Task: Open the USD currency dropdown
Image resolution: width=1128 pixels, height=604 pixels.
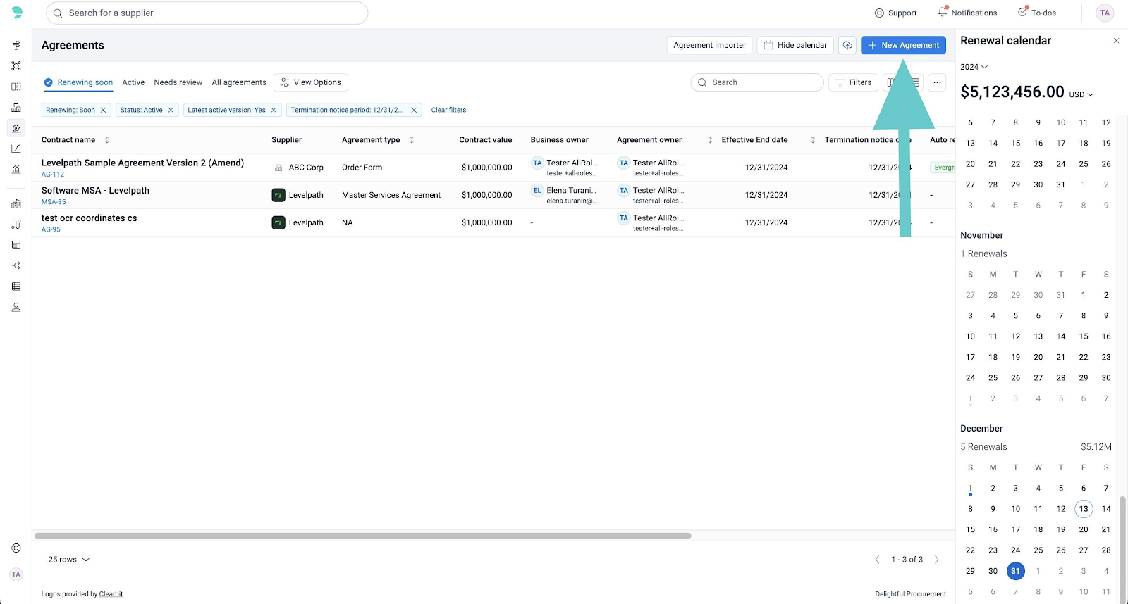Action: pos(1081,94)
